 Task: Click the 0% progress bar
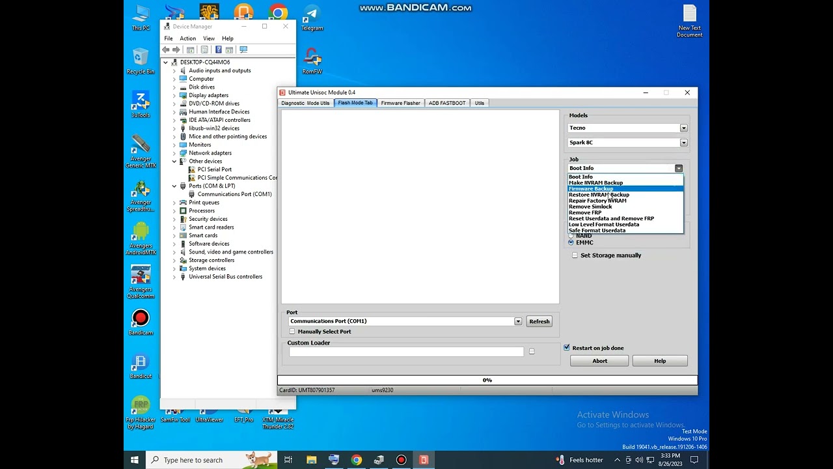pos(487,380)
